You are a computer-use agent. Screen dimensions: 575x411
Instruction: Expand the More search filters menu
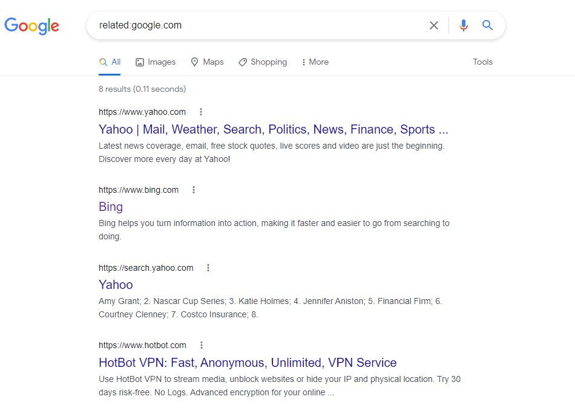pyautogui.click(x=315, y=62)
